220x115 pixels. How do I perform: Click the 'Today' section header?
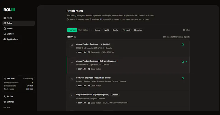(70, 37)
